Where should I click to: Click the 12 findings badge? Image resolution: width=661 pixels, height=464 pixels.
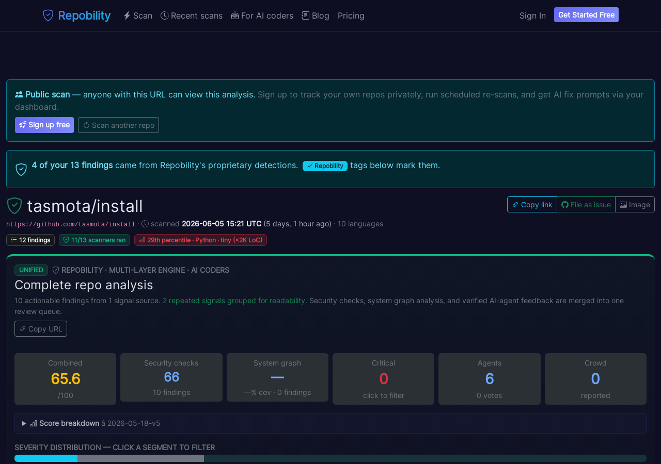click(x=30, y=240)
